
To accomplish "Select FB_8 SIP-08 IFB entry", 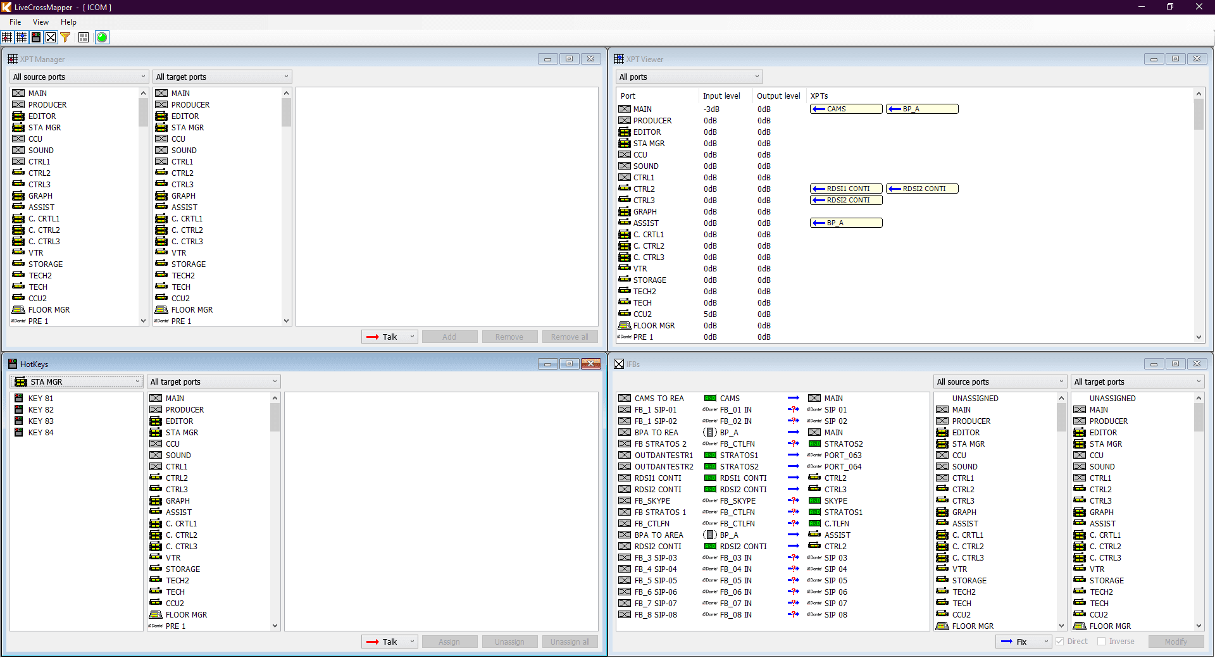I will pyautogui.click(x=656, y=614).
